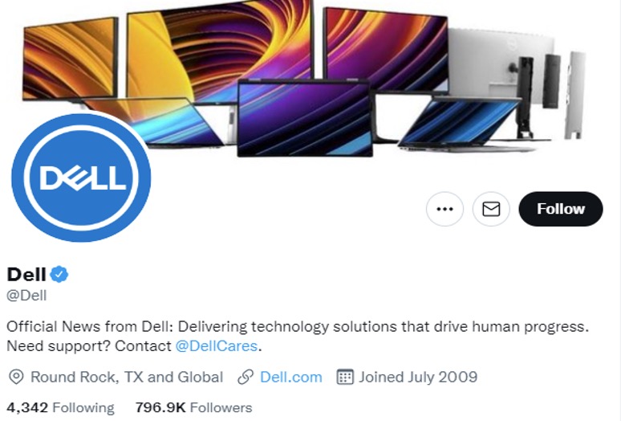
Task: Click the location pin icon
Action: point(16,377)
